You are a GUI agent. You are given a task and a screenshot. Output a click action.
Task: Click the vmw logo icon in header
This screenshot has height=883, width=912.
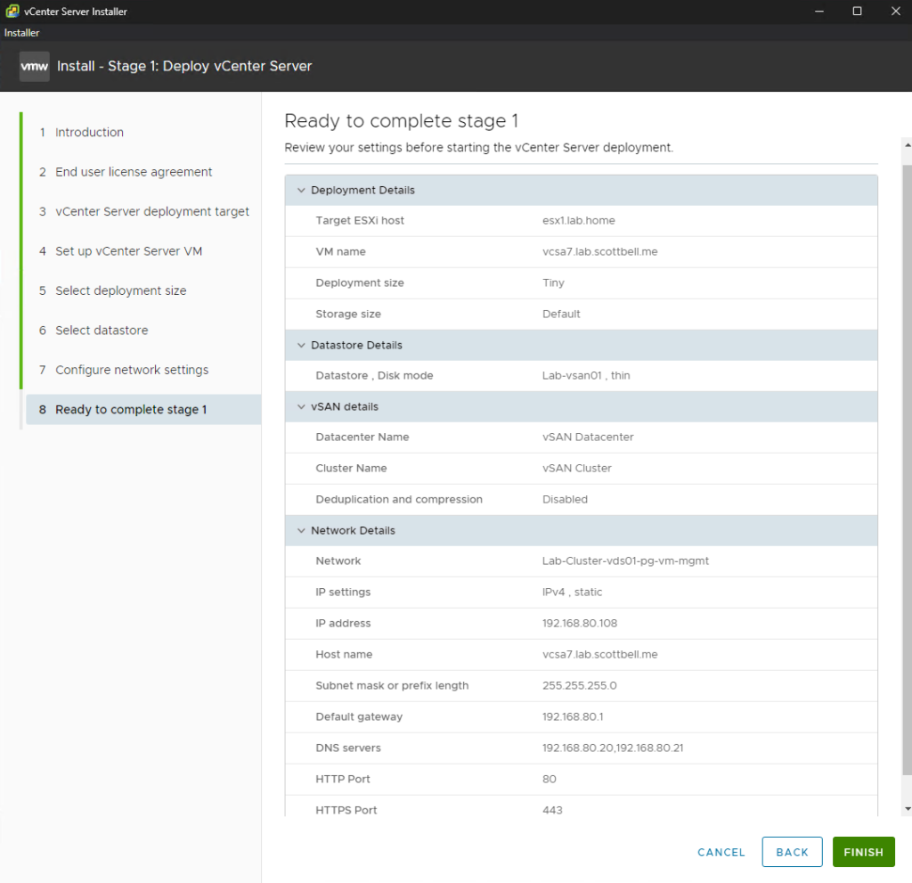(35, 66)
